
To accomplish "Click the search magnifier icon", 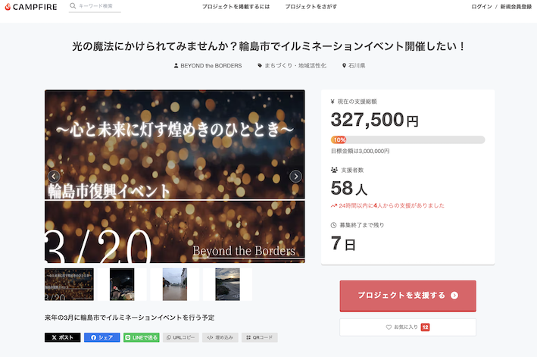I will click(73, 6).
